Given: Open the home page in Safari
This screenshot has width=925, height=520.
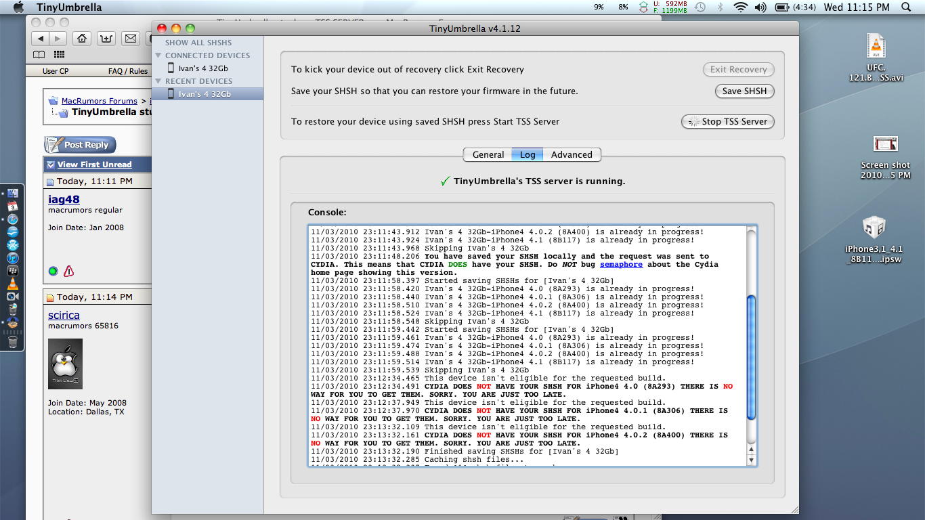Looking at the screenshot, I should click(x=82, y=39).
